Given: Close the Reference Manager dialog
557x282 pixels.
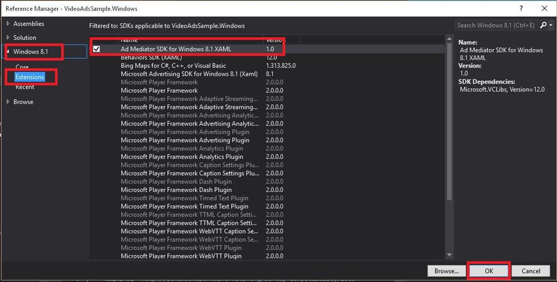Looking at the screenshot, I should (544, 9).
